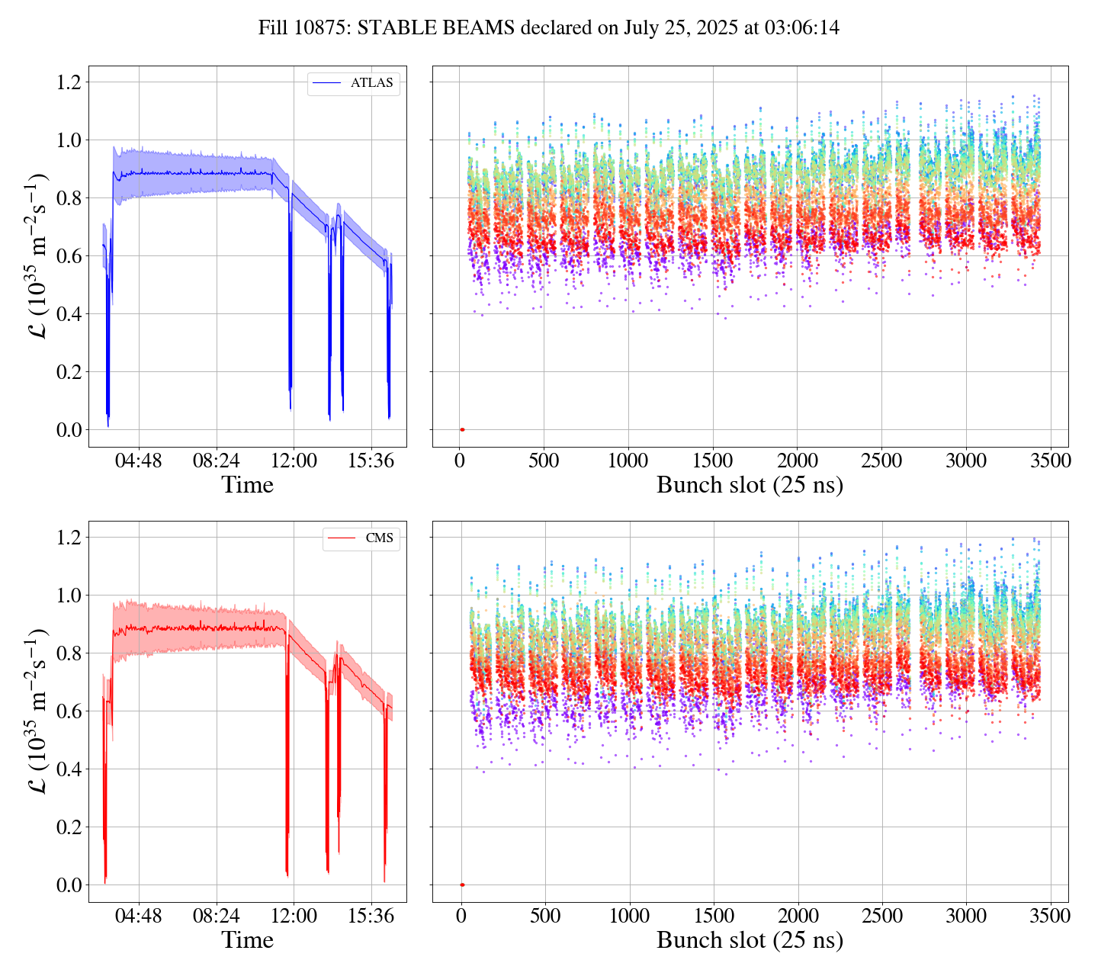Viewport: 1098px width, 976px height.
Task: Click the 04:48 tick on ATLAS time axis
Action: pos(139,461)
